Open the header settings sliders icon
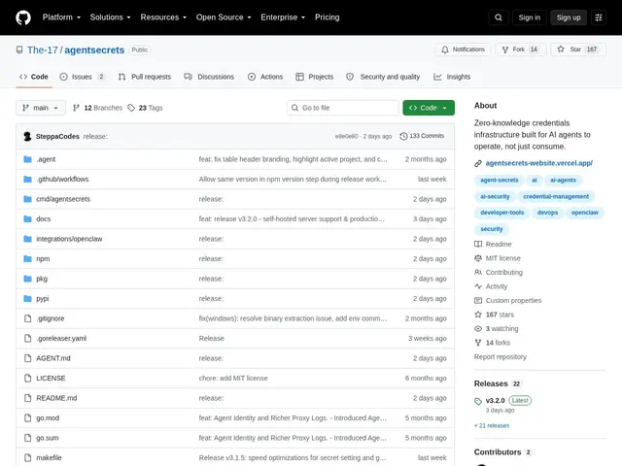The height and width of the screenshot is (466, 622). pyautogui.click(x=599, y=17)
